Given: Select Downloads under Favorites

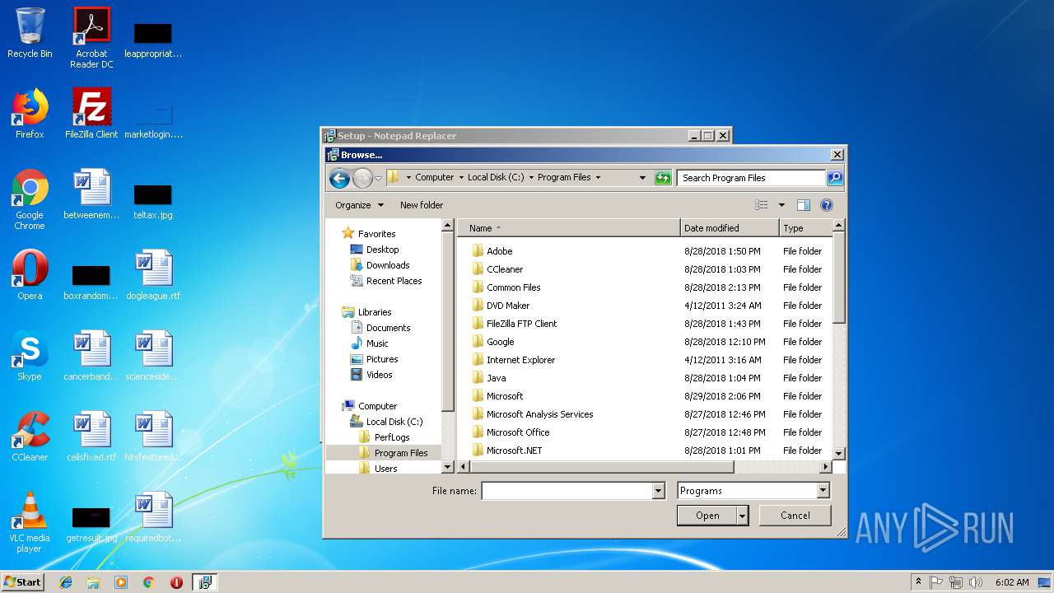Looking at the screenshot, I should [x=388, y=265].
